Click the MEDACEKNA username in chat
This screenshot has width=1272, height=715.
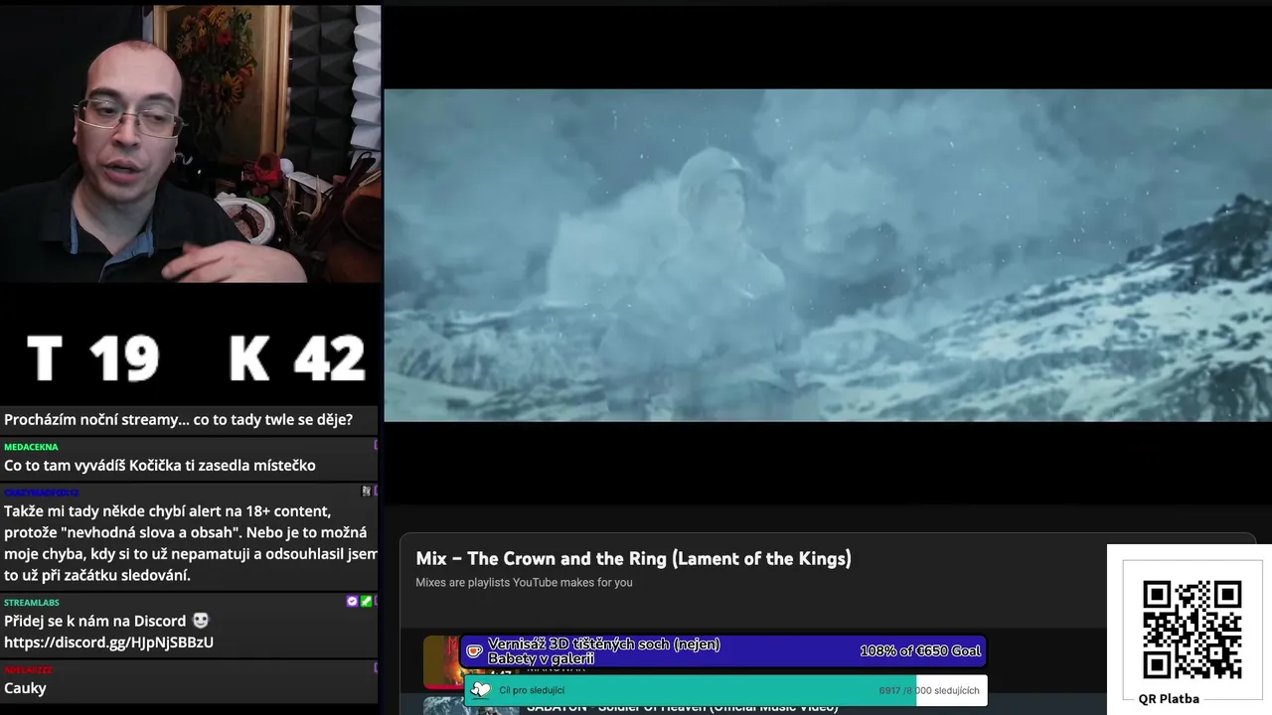31,447
